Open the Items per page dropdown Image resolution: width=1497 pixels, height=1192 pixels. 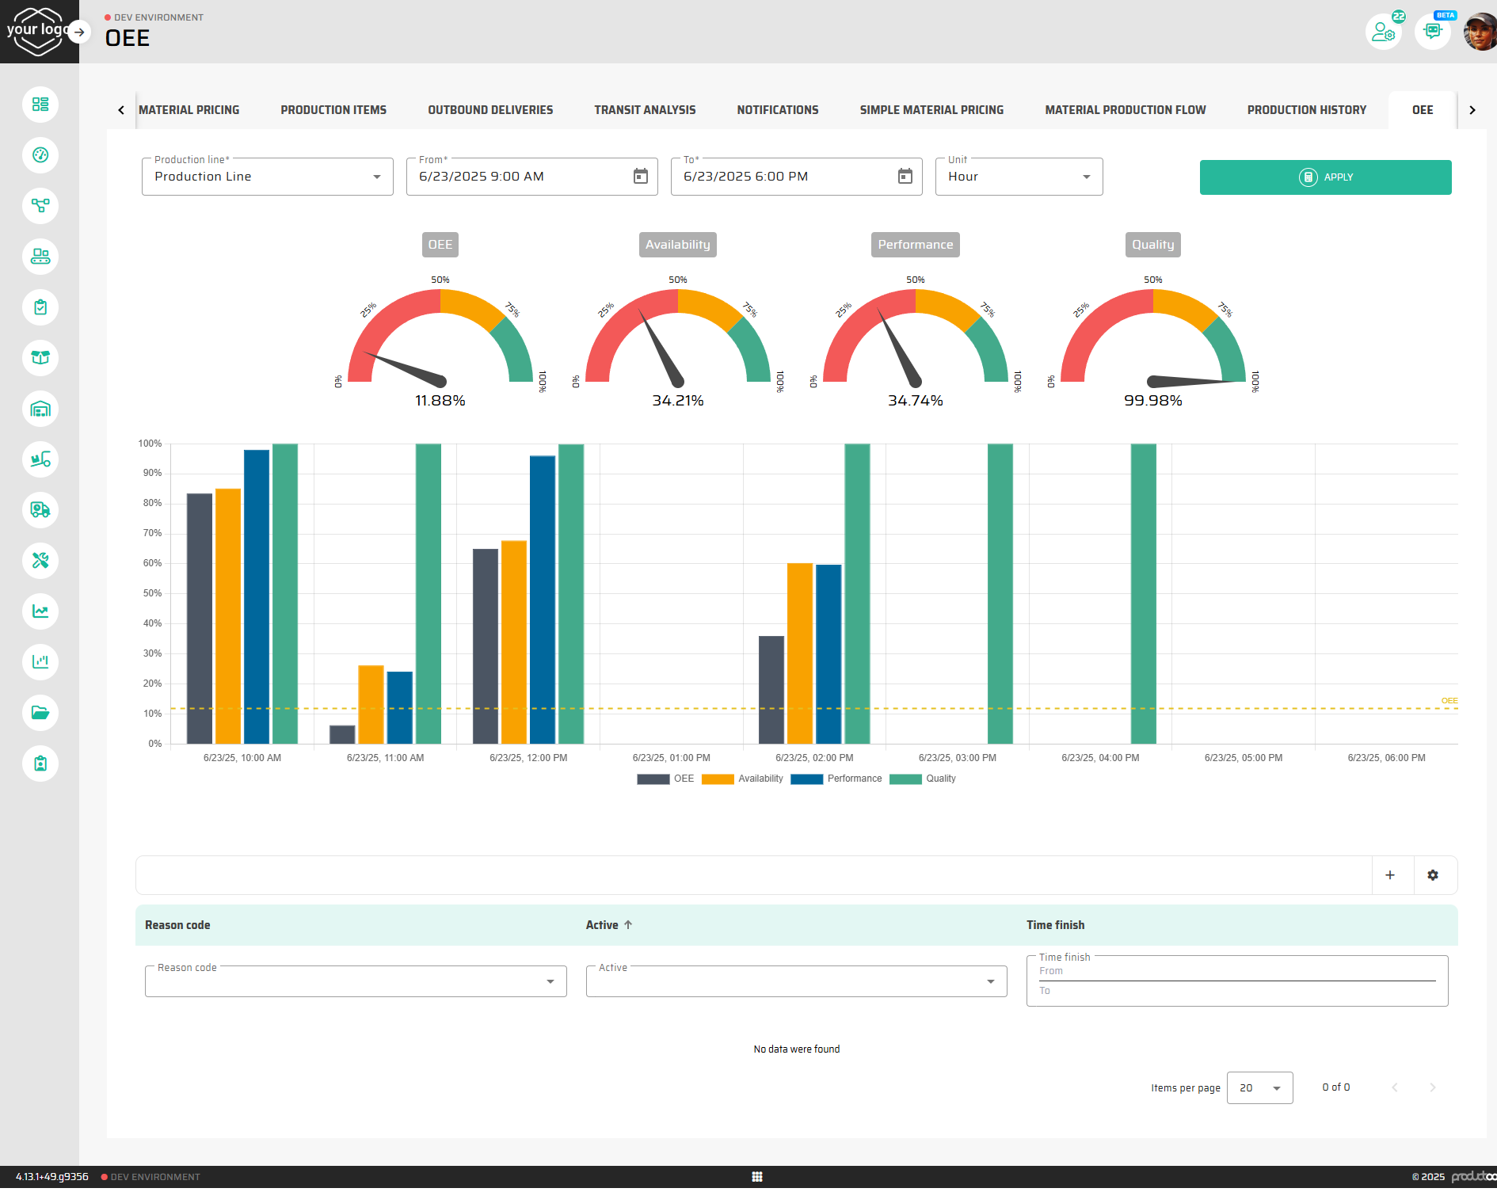tap(1259, 1088)
